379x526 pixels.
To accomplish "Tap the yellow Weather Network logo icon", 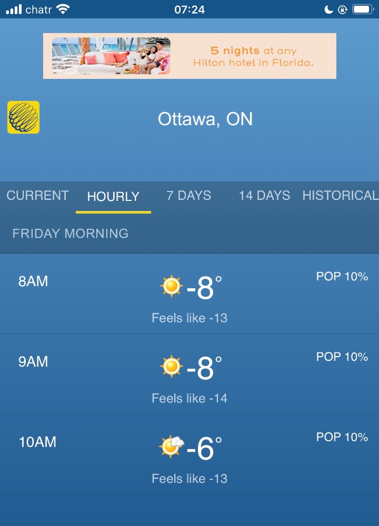I will [24, 117].
